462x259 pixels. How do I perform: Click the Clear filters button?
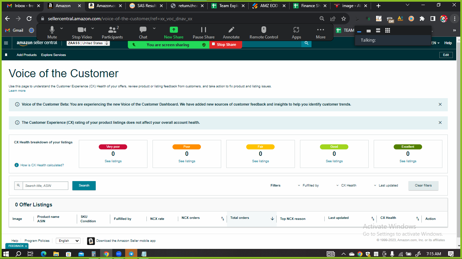tap(423, 185)
